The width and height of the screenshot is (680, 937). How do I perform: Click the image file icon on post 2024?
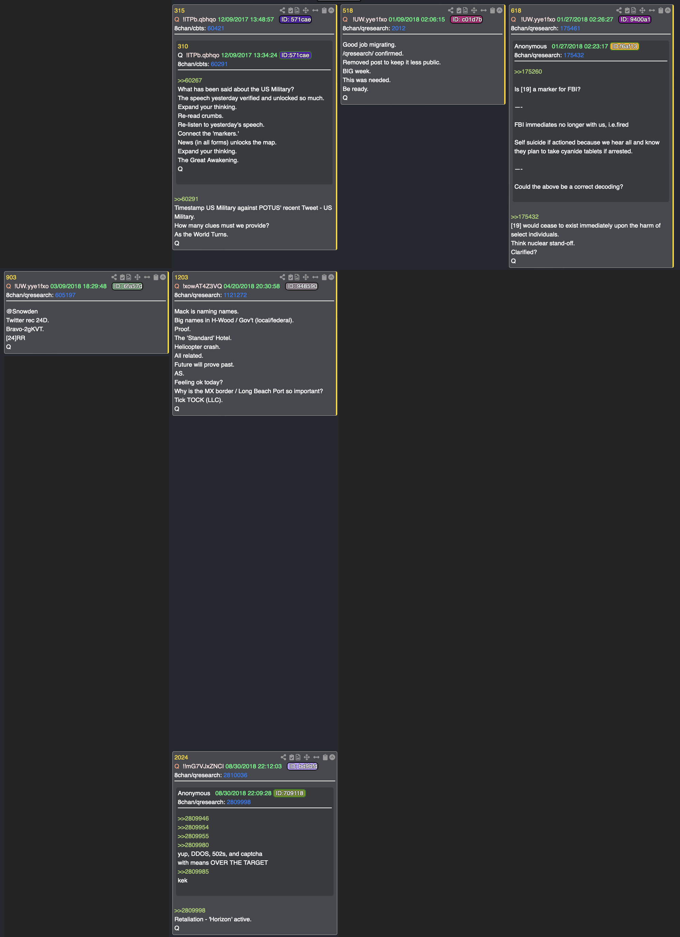click(x=298, y=757)
